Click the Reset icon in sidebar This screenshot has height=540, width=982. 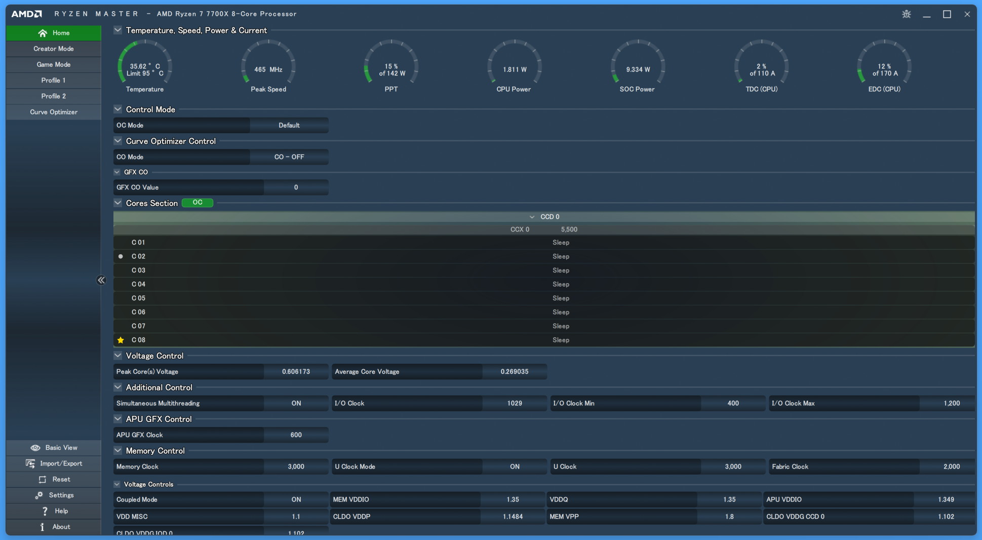43,479
